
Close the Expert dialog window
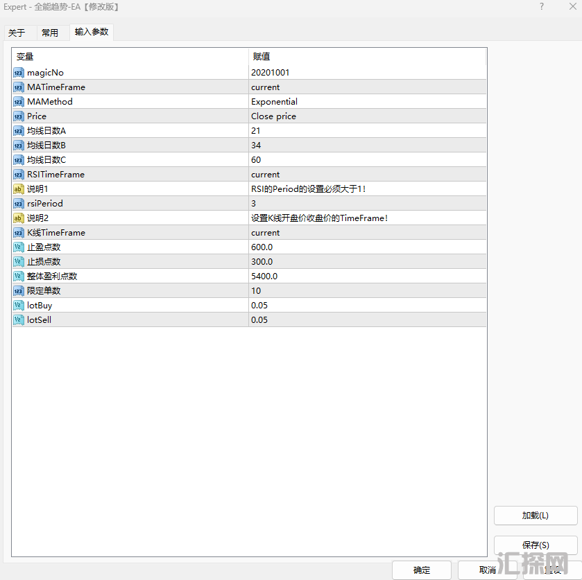point(573,7)
